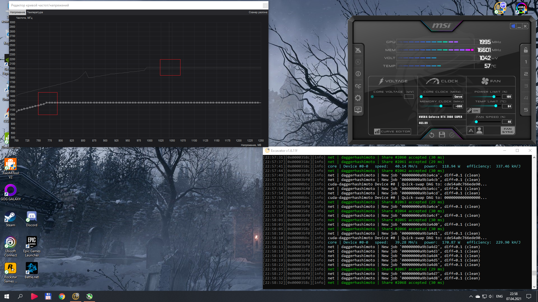Select profile slot 1
The height and width of the screenshot is (302, 538).
coord(526,62)
